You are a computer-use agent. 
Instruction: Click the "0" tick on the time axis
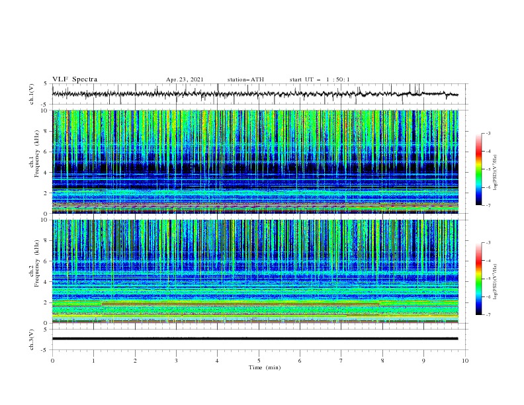(x=52, y=361)
